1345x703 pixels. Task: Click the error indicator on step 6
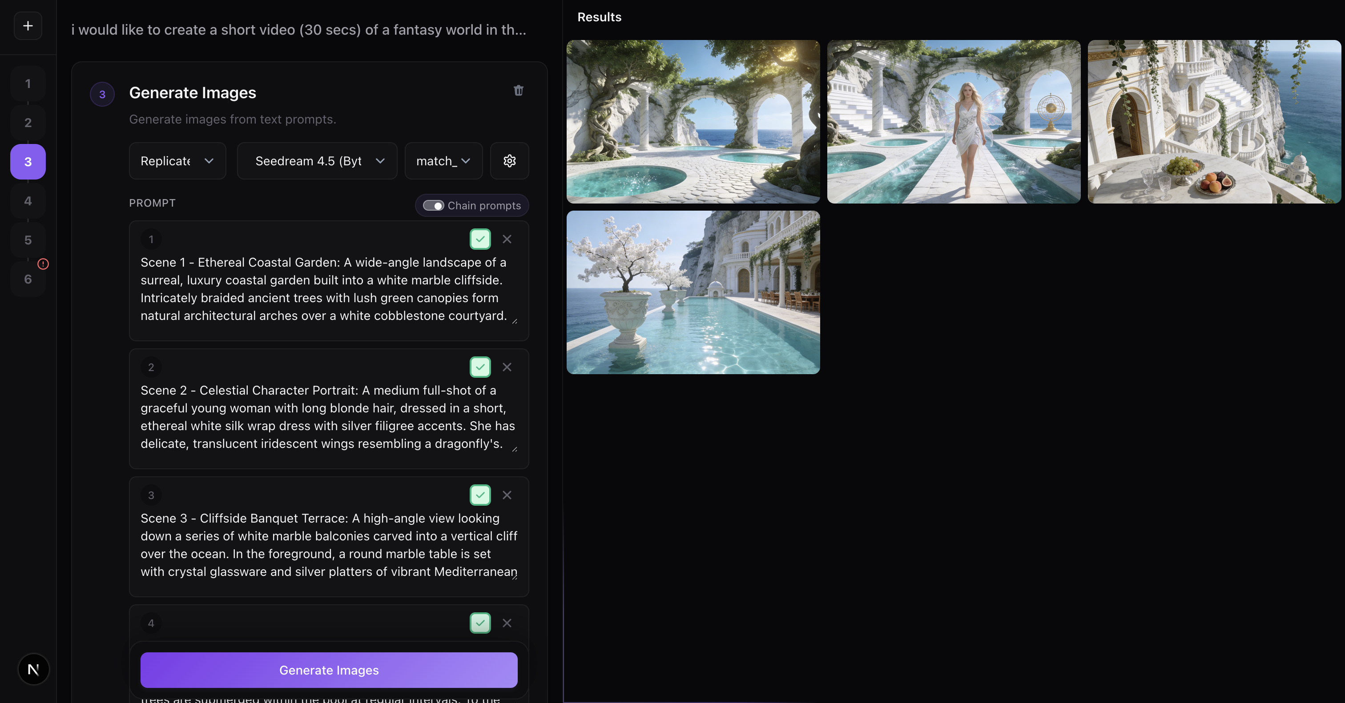click(x=43, y=264)
